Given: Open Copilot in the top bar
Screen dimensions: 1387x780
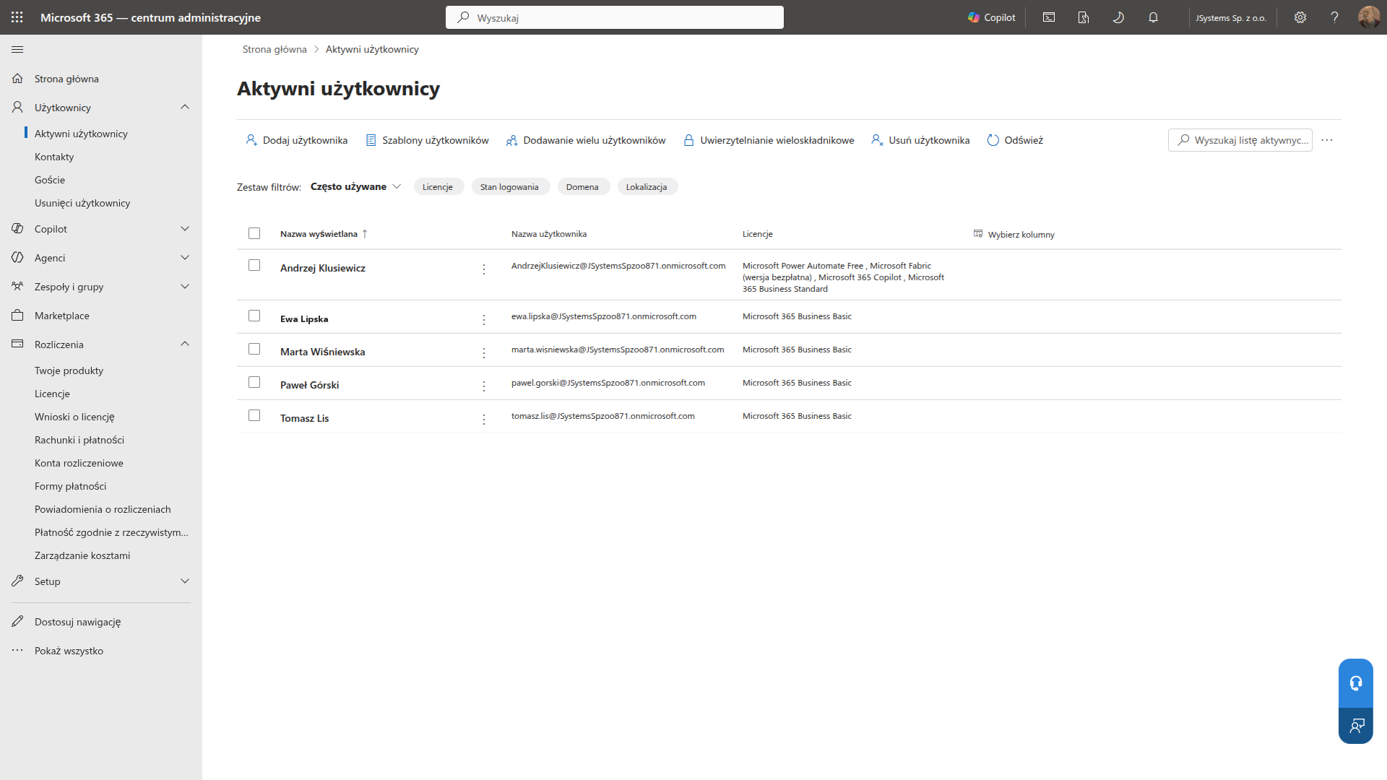Looking at the screenshot, I should (991, 17).
